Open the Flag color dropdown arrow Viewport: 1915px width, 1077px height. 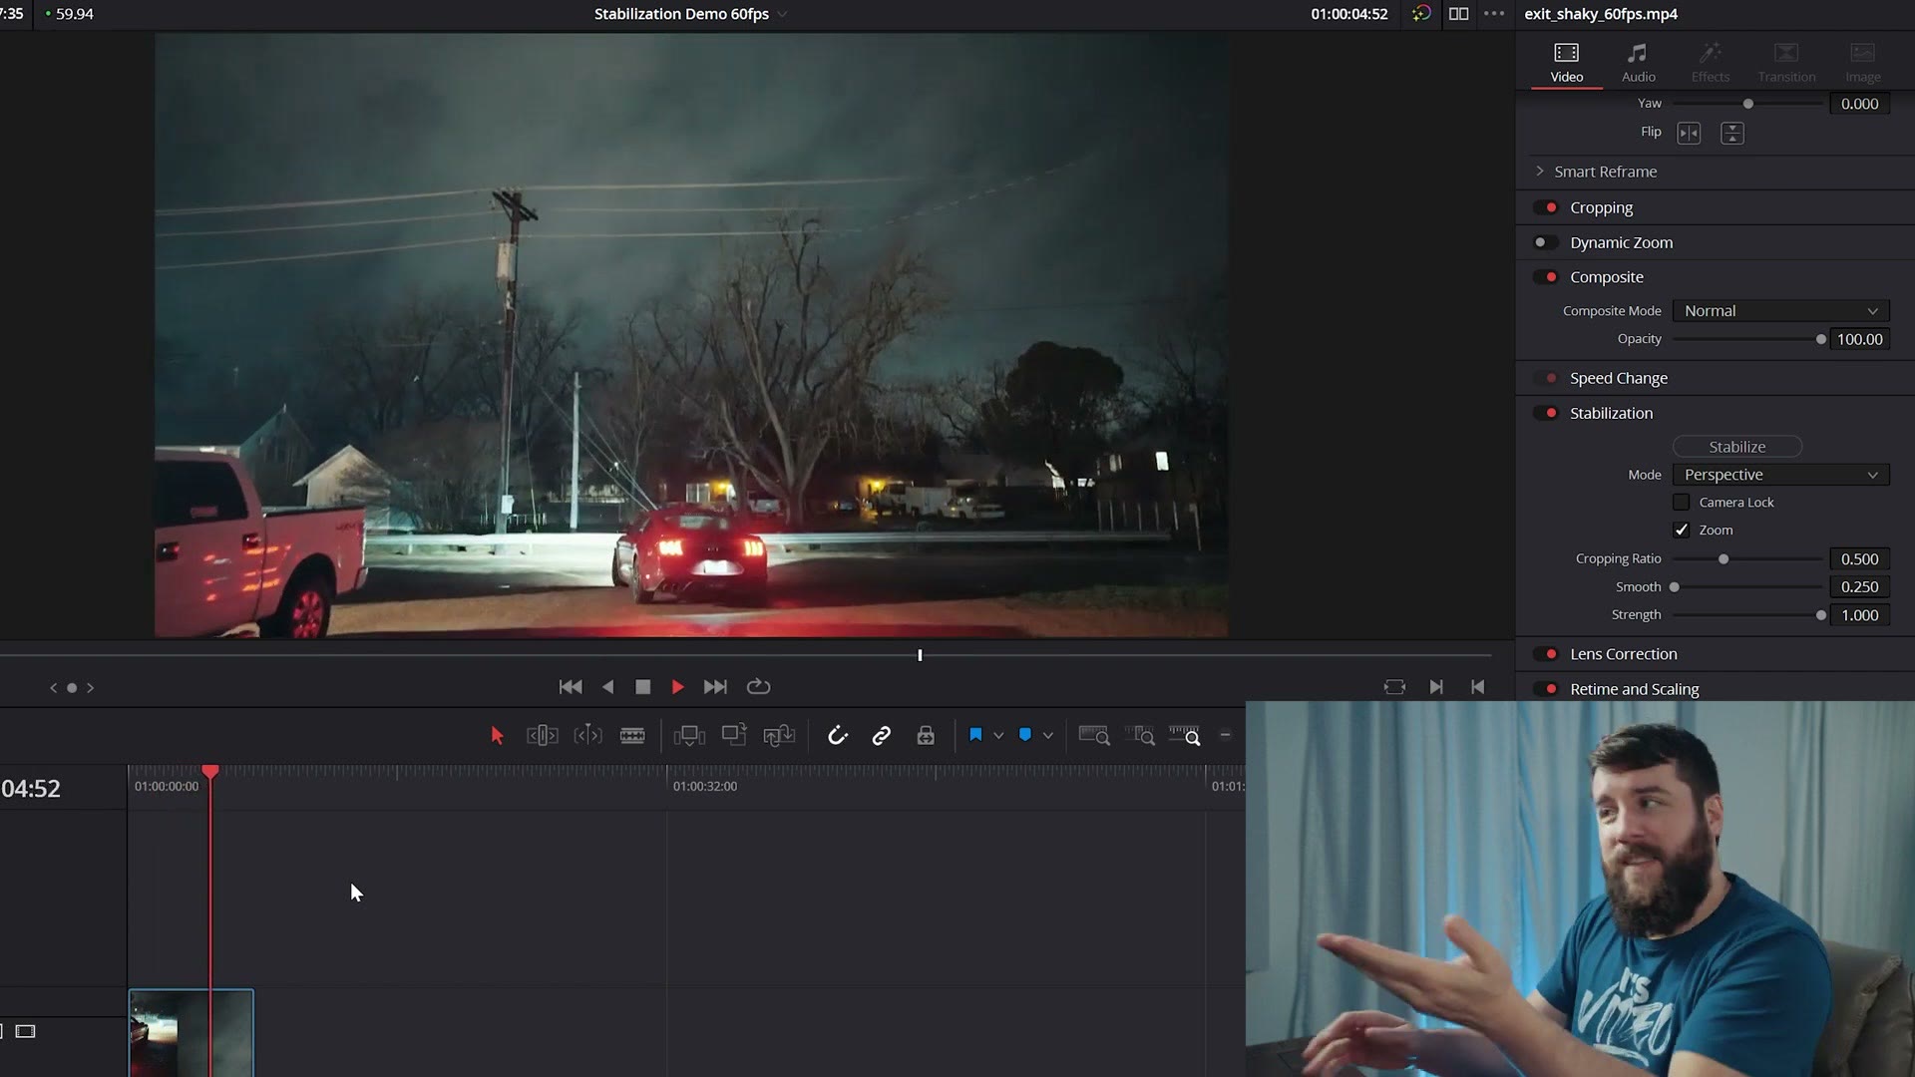[x=998, y=736]
